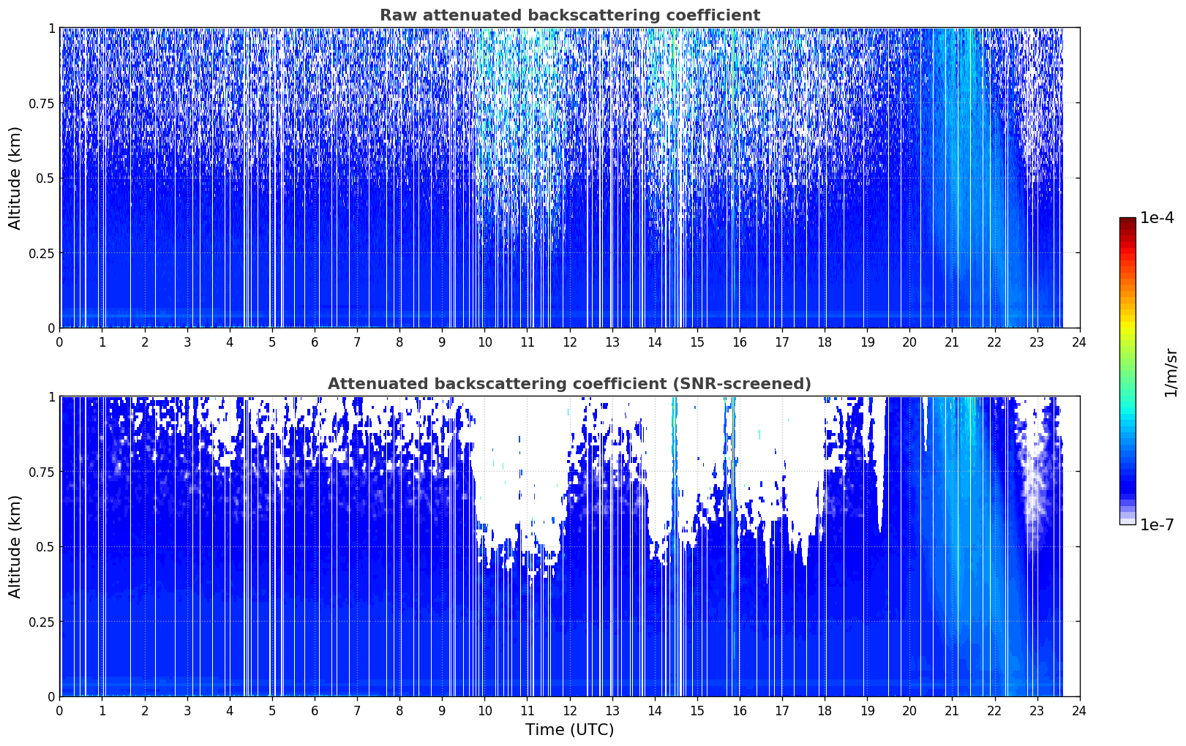Click the "Time (UTC)" axis label
Viewport: 1186px width, 746px height.
pyautogui.click(x=569, y=730)
